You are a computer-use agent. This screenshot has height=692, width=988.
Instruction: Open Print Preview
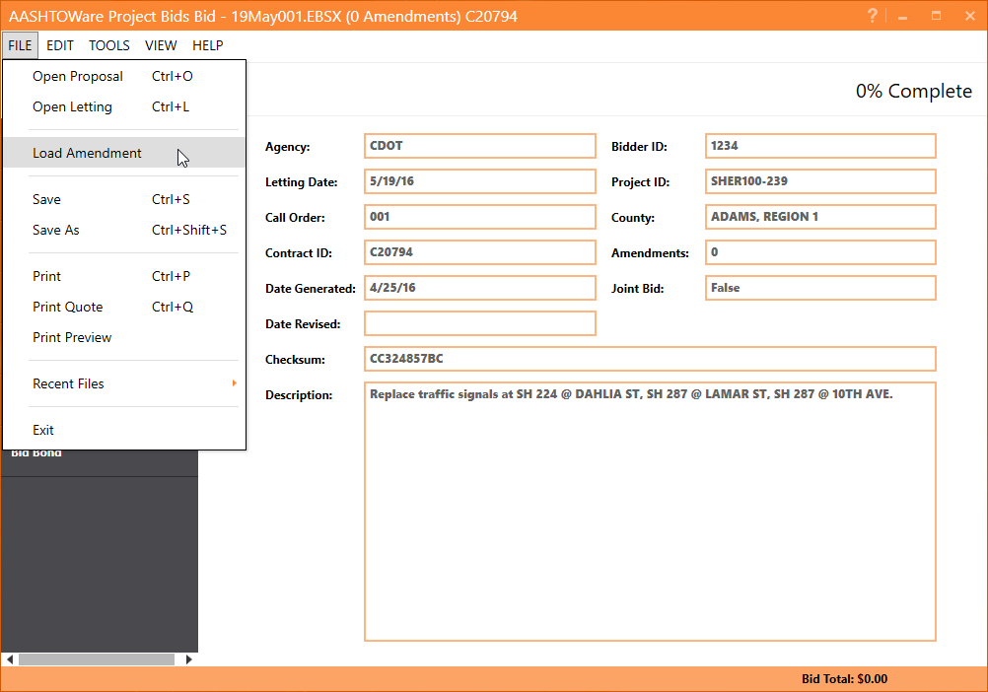point(72,337)
